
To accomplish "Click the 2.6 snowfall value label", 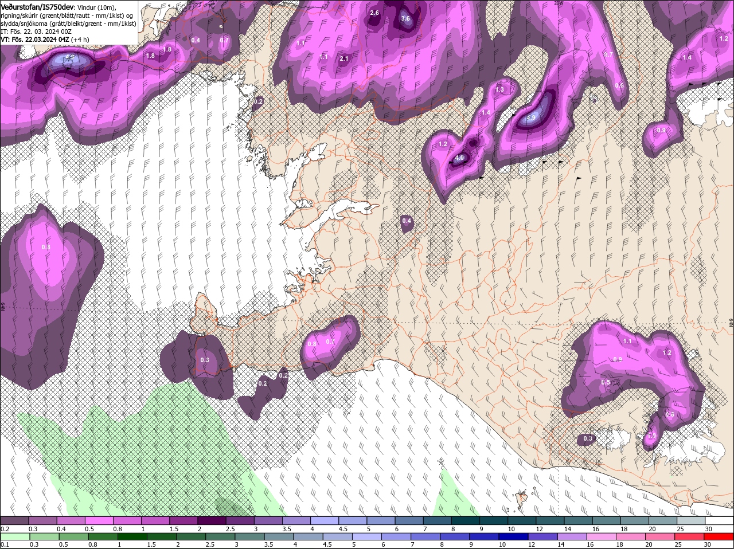I will click(x=374, y=13).
